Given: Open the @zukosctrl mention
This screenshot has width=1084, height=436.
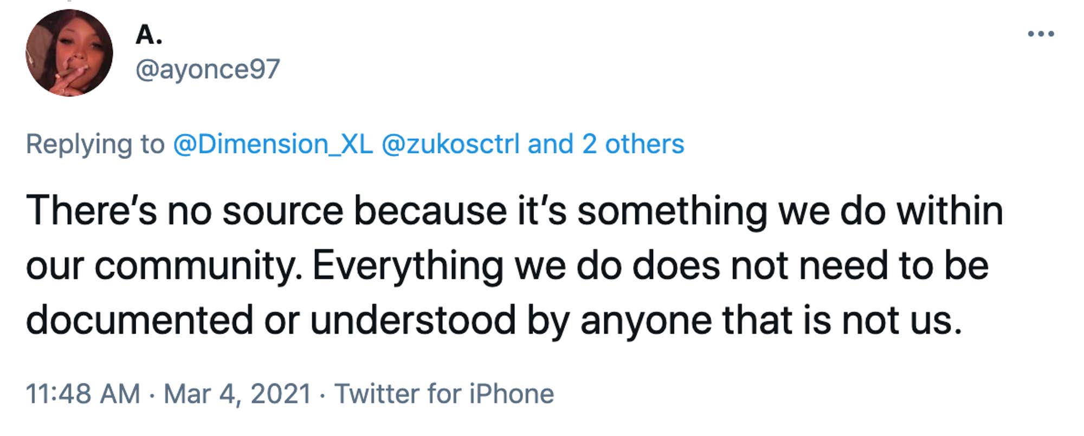Looking at the screenshot, I should tap(450, 144).
